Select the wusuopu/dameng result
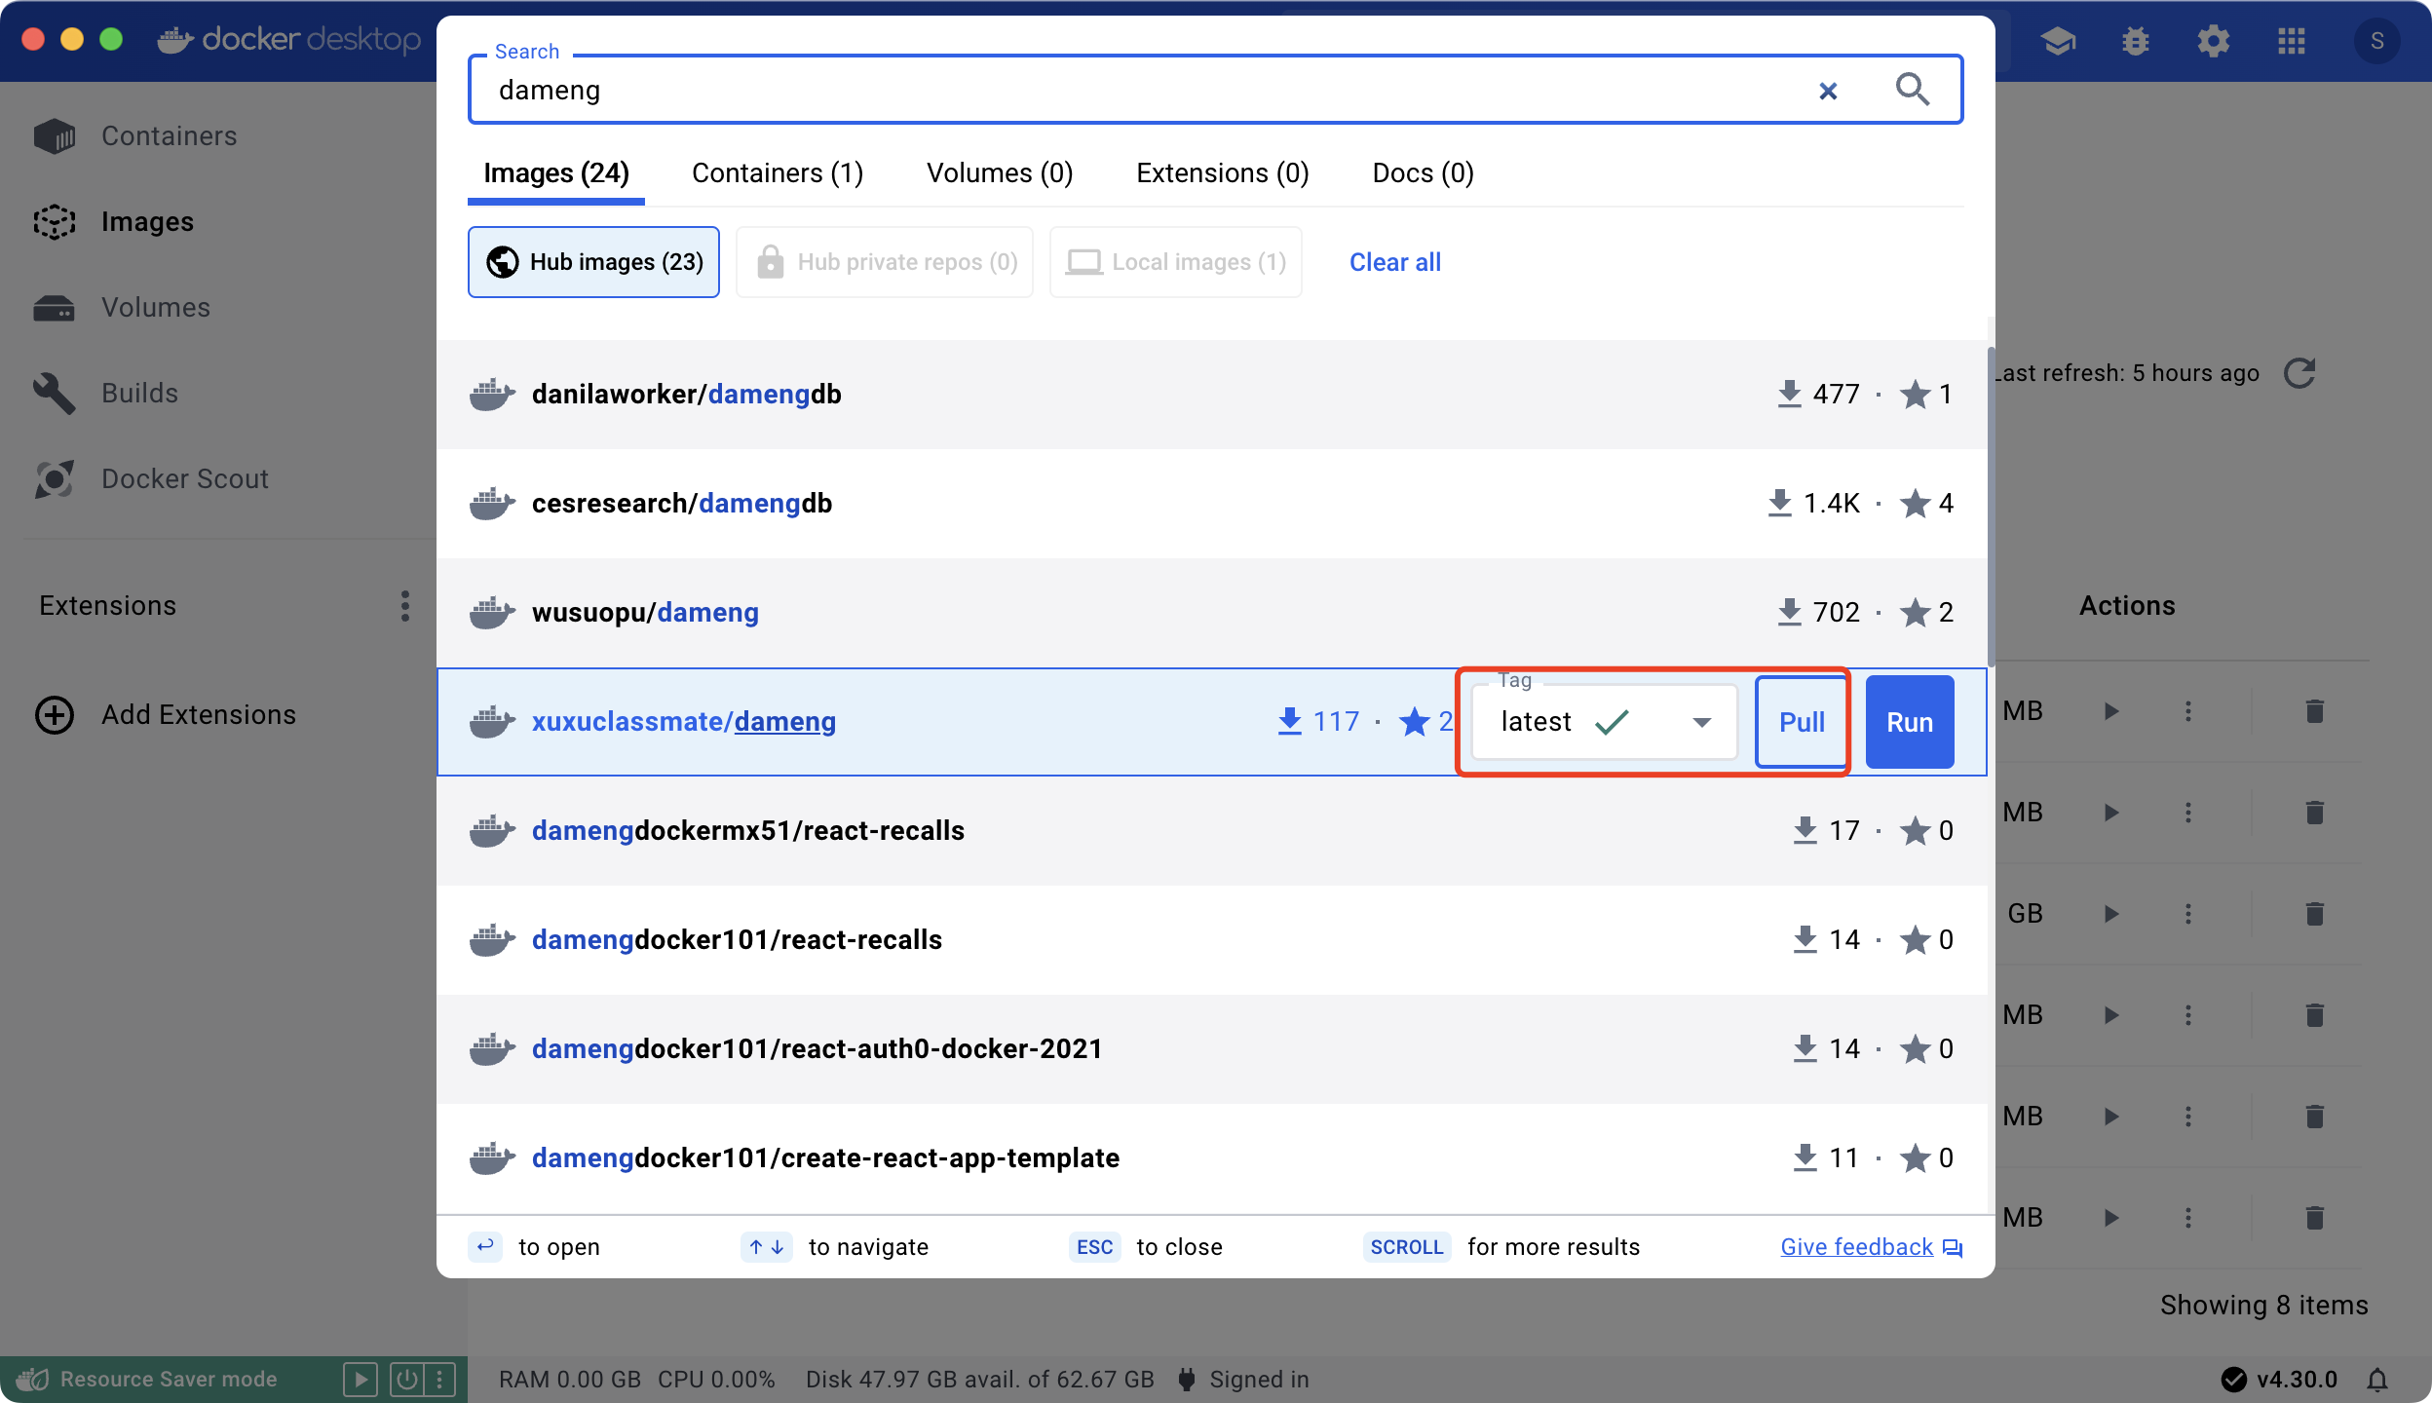The image size is (2432, 1403). click(1212, 612)
